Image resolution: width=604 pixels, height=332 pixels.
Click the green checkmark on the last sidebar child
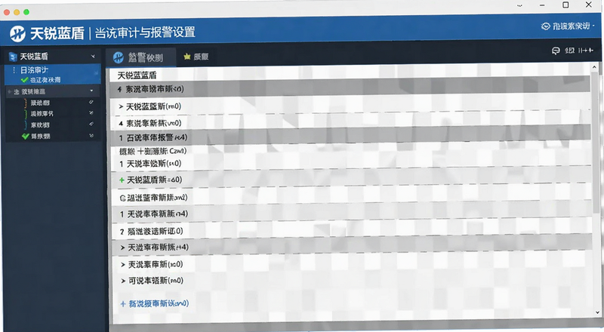[26, 137]
